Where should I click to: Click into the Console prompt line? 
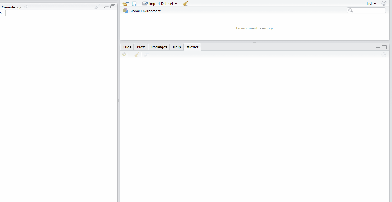[x=59, y=13]
